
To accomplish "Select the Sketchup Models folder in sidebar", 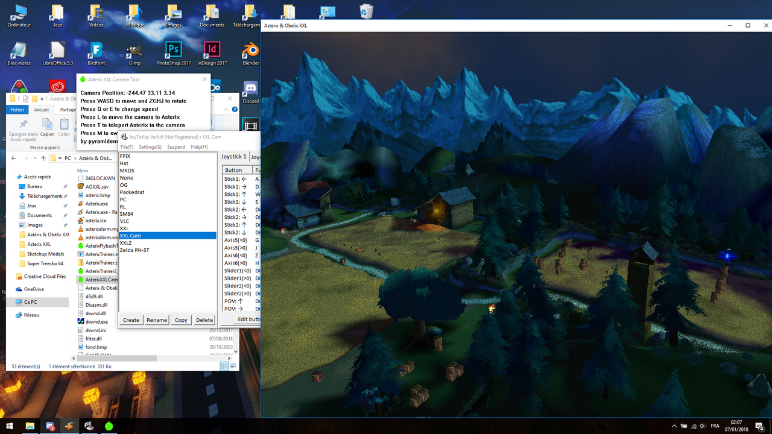I will point(45,254).
